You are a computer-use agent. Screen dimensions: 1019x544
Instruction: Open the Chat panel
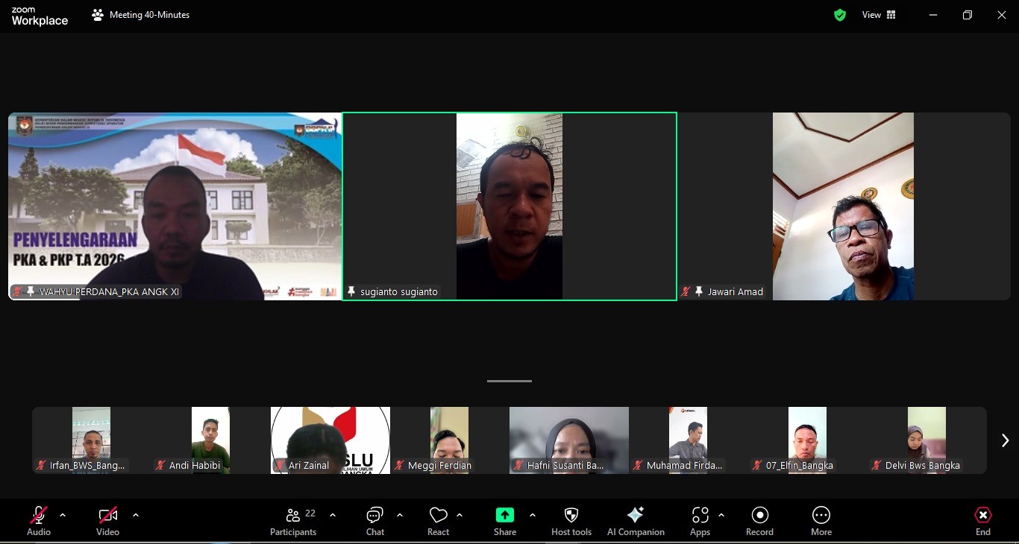(375, 520)
